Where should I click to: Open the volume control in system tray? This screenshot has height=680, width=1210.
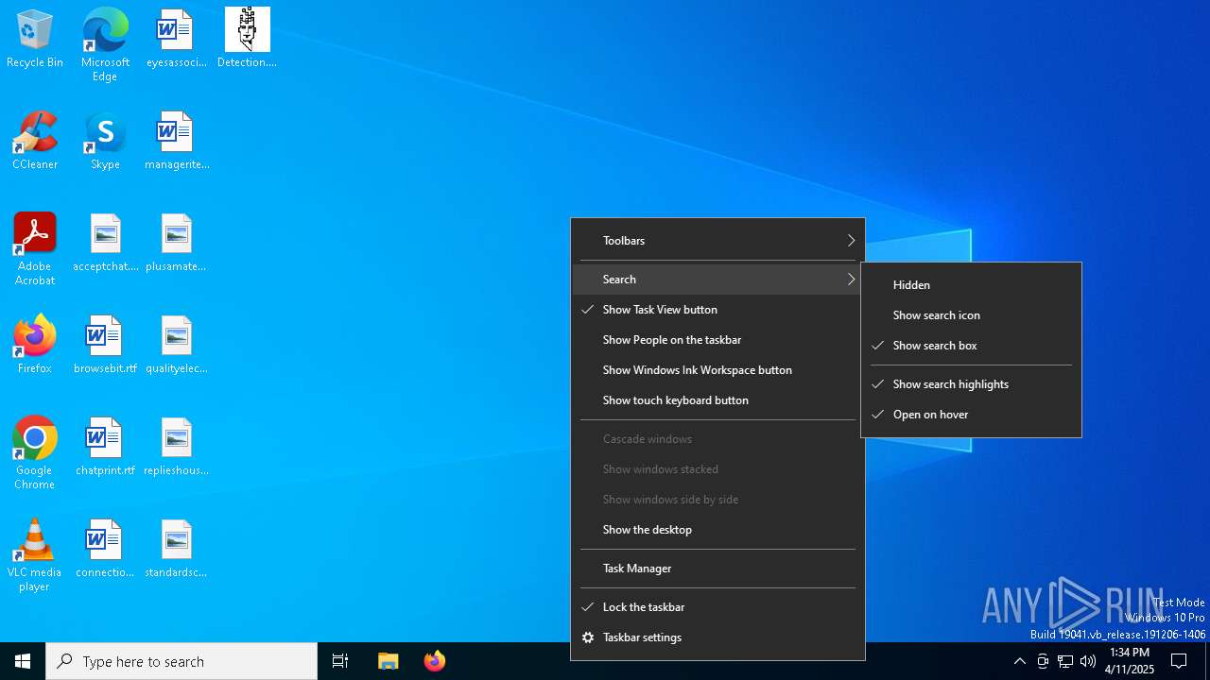[1088, 661]
